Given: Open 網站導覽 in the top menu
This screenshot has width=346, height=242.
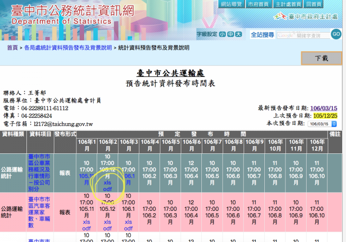Looking at the screenshot, I should [231, 4].
